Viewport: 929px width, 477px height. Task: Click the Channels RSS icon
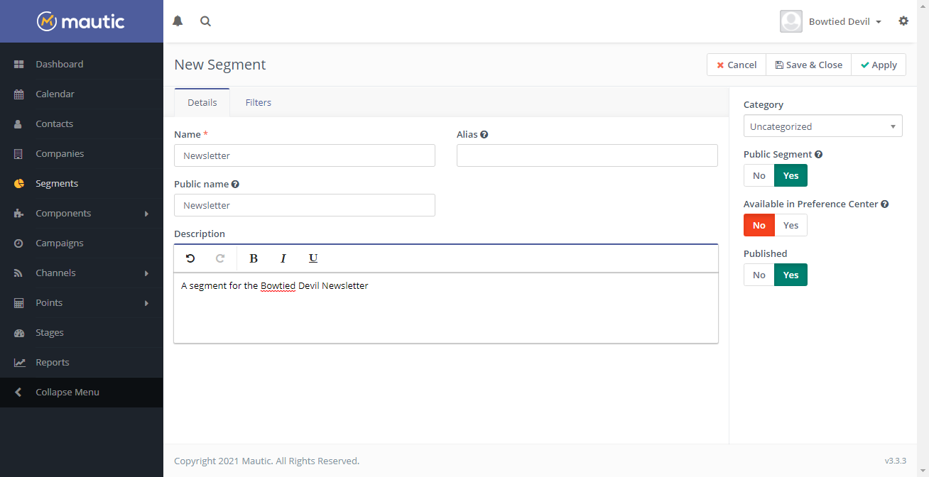pyautogui.click(x=19, y=273)
